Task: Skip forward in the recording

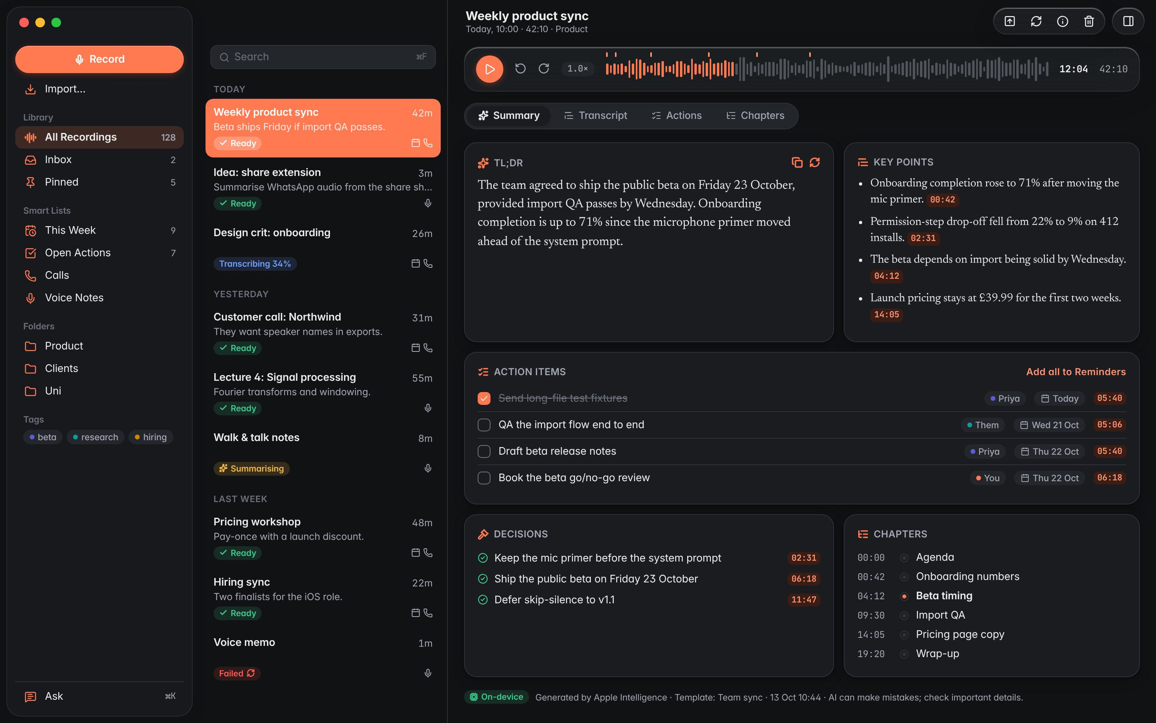Action: point(543,68)
